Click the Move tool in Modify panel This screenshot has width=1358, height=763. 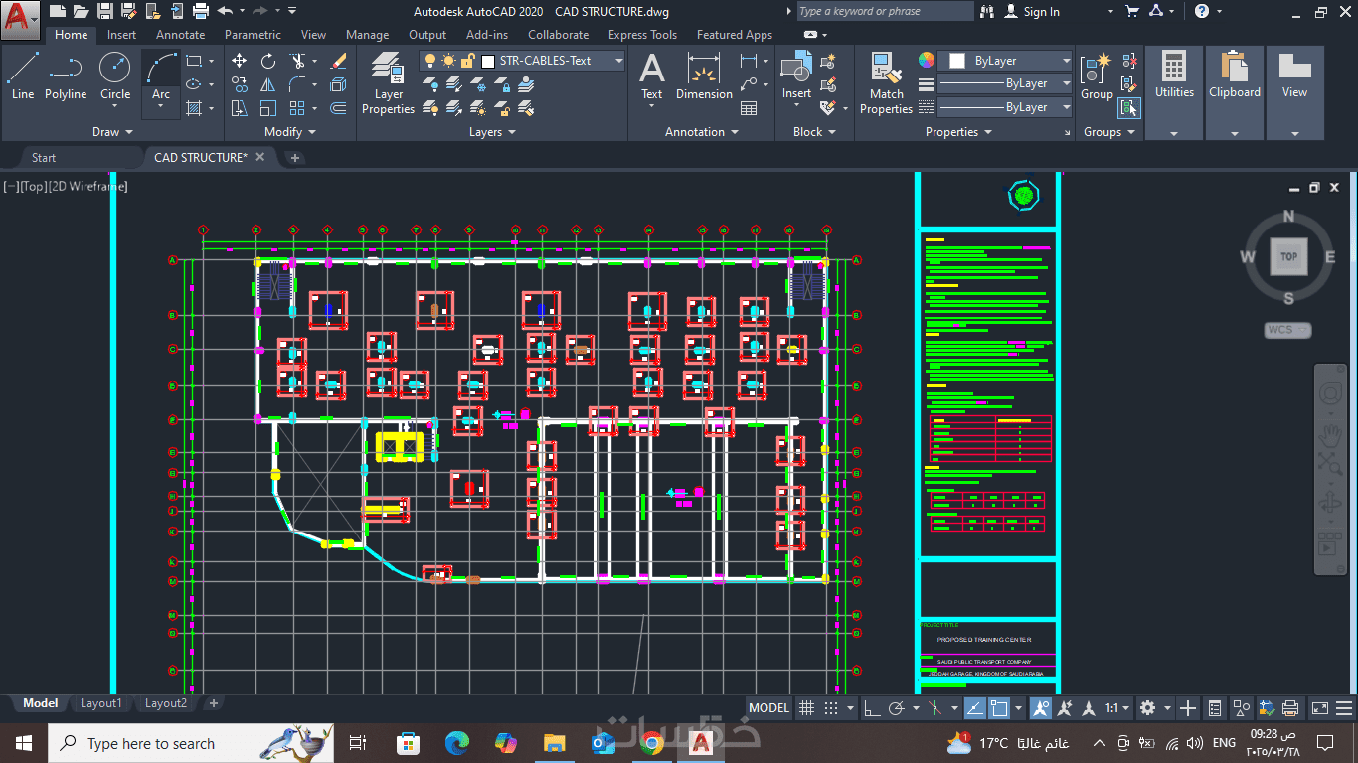point(240,61)
